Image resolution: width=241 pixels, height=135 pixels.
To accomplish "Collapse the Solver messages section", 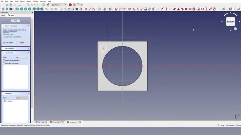I will coord(29,26).
